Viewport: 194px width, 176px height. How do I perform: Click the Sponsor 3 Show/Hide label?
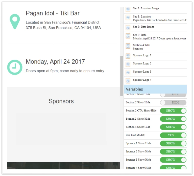[x=138, y=160]
